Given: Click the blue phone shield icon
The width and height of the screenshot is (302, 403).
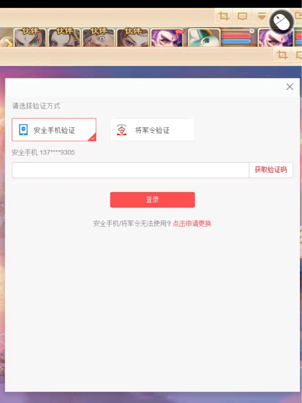Looking at the screenshot, I should (23, 130).
